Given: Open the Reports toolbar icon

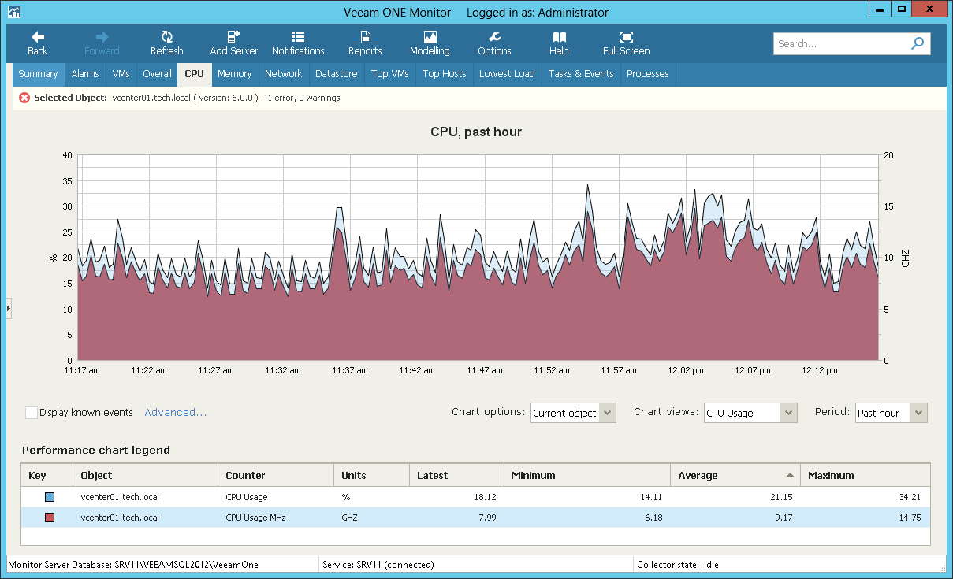Looking at the screenshot, I should (365, 37).
